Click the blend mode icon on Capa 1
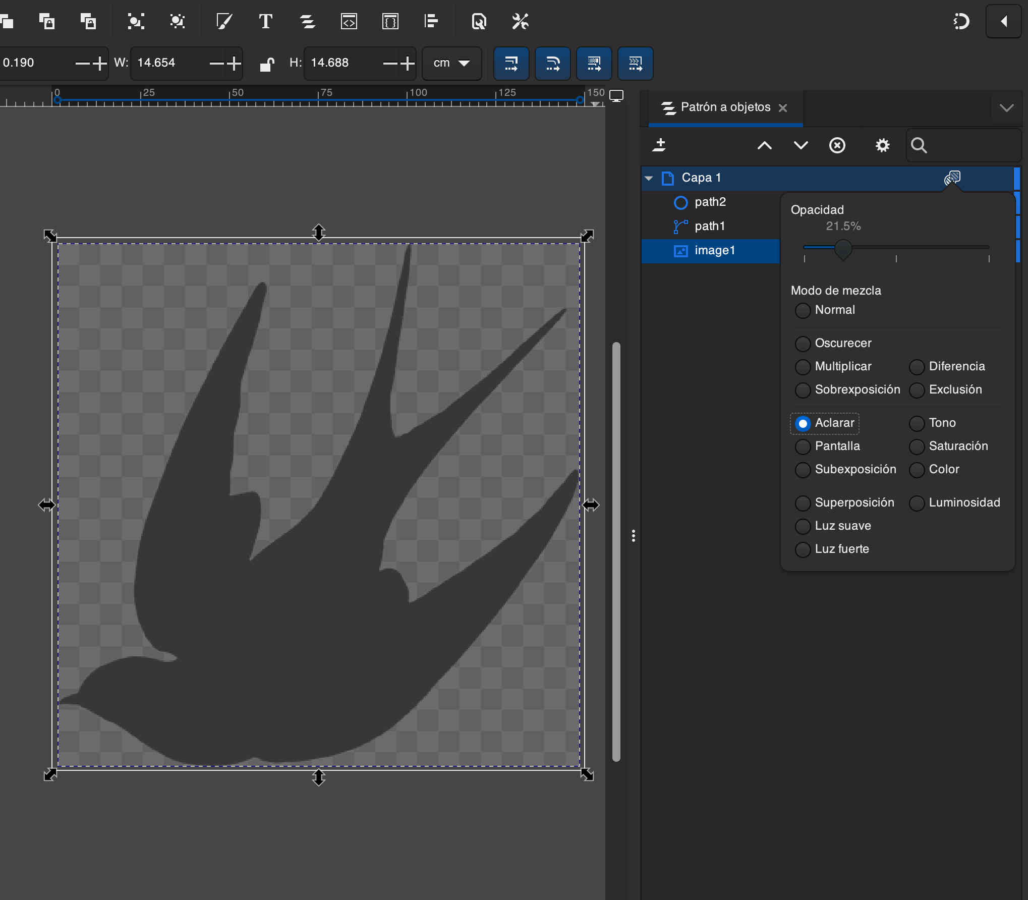The height and width of the screenshot is (900, 1028). 952,178
